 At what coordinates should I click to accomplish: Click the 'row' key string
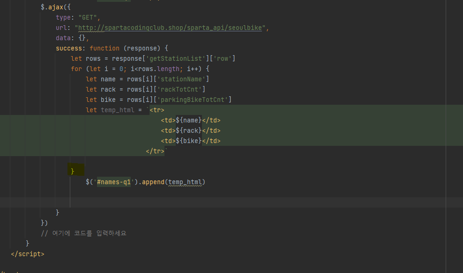[222, 58]
